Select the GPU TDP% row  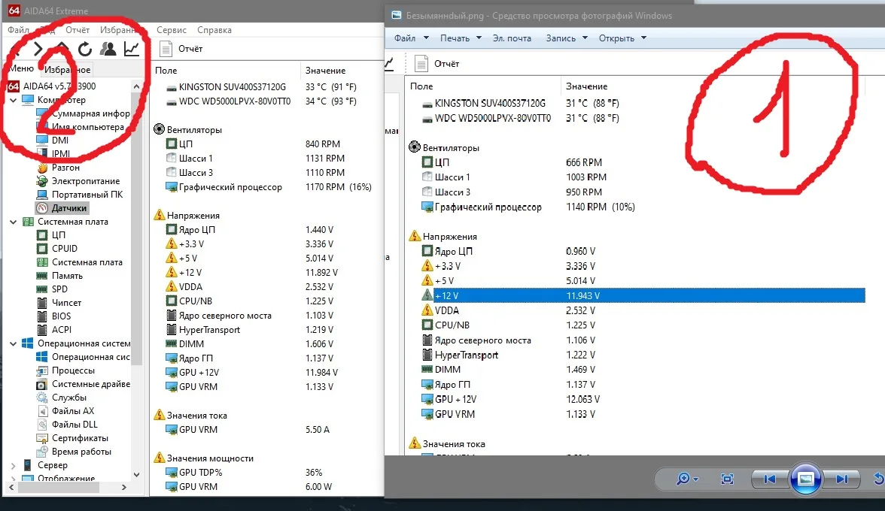[x=200, y=472]
